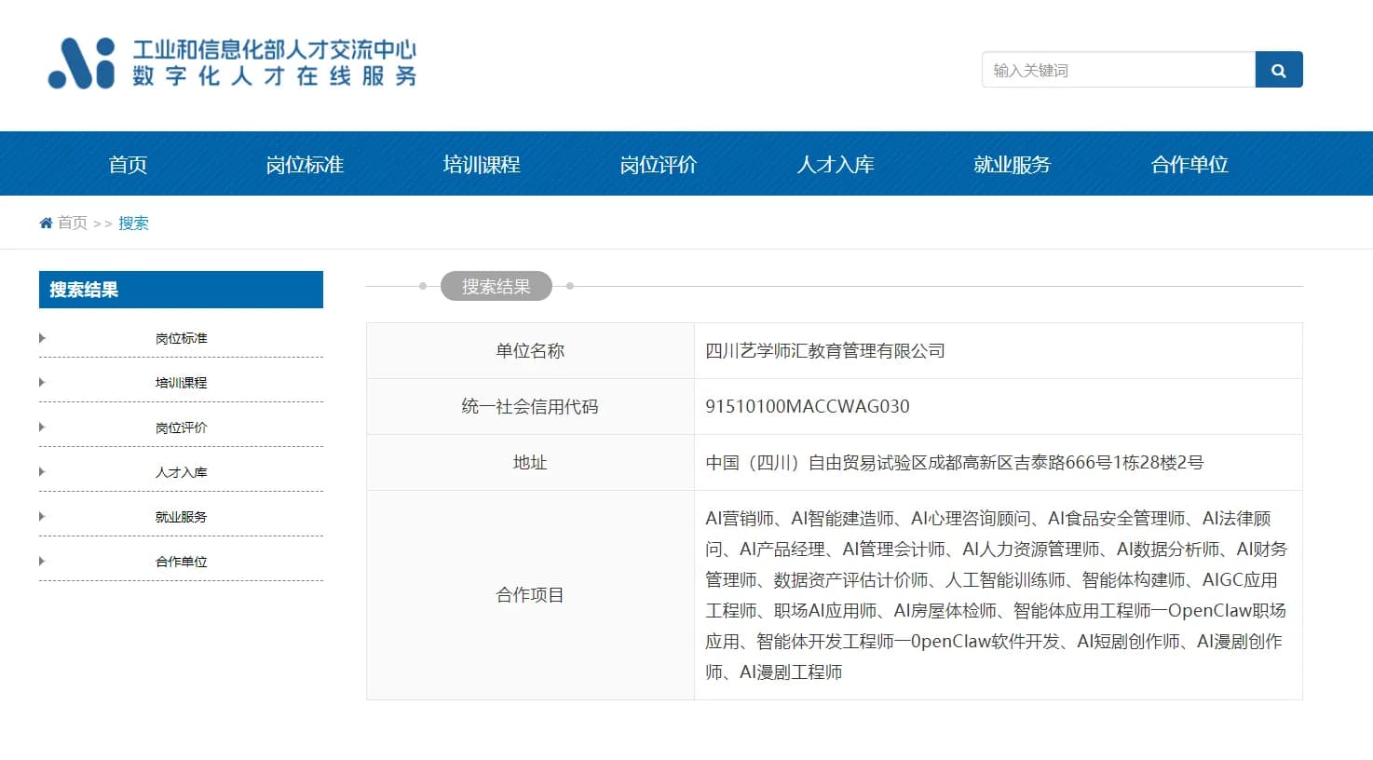Image resolution: width=1373 pixels, height=760 pixels.
Task: Open 岗位评价 in the navigation bar
Action: coord(659,164)
